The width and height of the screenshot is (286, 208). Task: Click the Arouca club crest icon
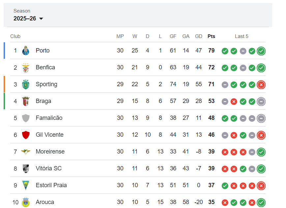[x=26, y=202]
